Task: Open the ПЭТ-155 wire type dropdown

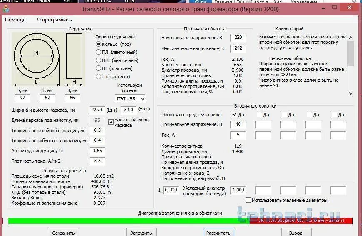Action: tap(130, 99)
